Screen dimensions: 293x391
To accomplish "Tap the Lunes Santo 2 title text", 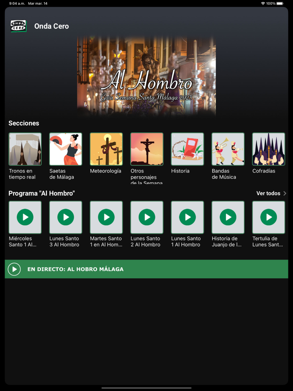I will [145, 242].
